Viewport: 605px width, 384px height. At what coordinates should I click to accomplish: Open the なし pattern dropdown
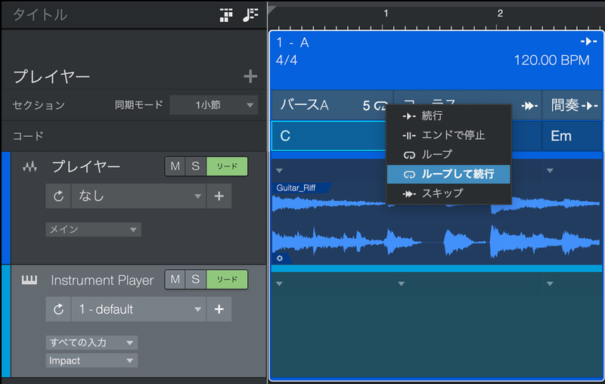click(138, 197)
